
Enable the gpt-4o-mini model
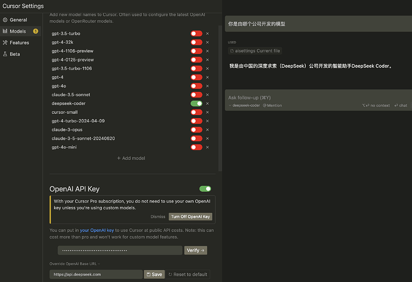coord(196,147)
